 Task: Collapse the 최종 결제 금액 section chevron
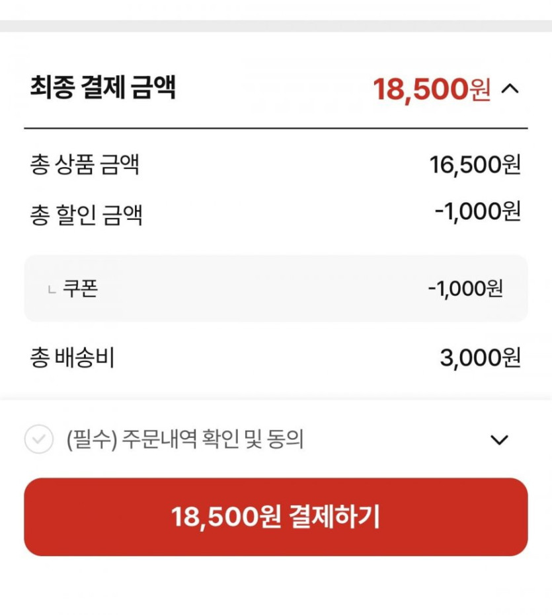point(510,89)
